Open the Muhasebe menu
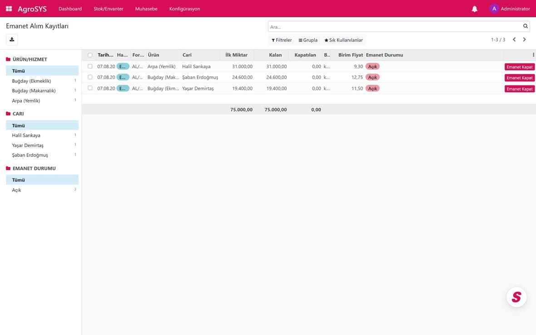 (146, 9)
